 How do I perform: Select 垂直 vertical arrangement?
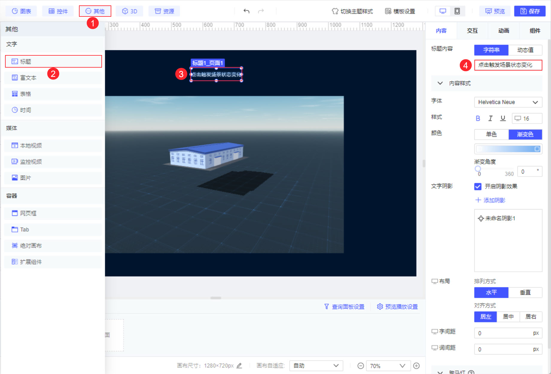(525, 292)
